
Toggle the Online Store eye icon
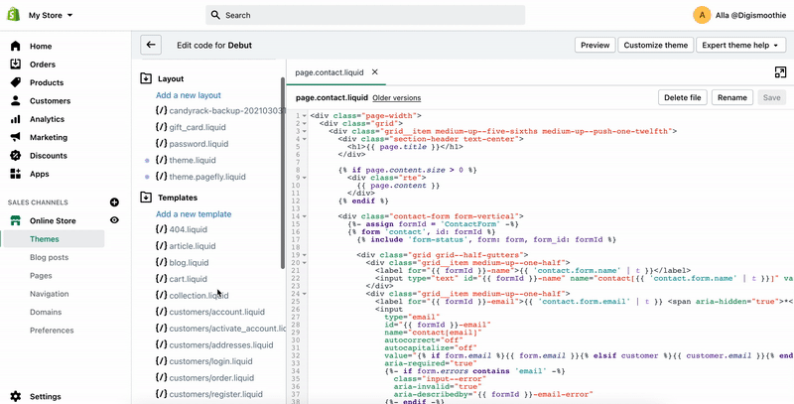[x=114, y=220]
